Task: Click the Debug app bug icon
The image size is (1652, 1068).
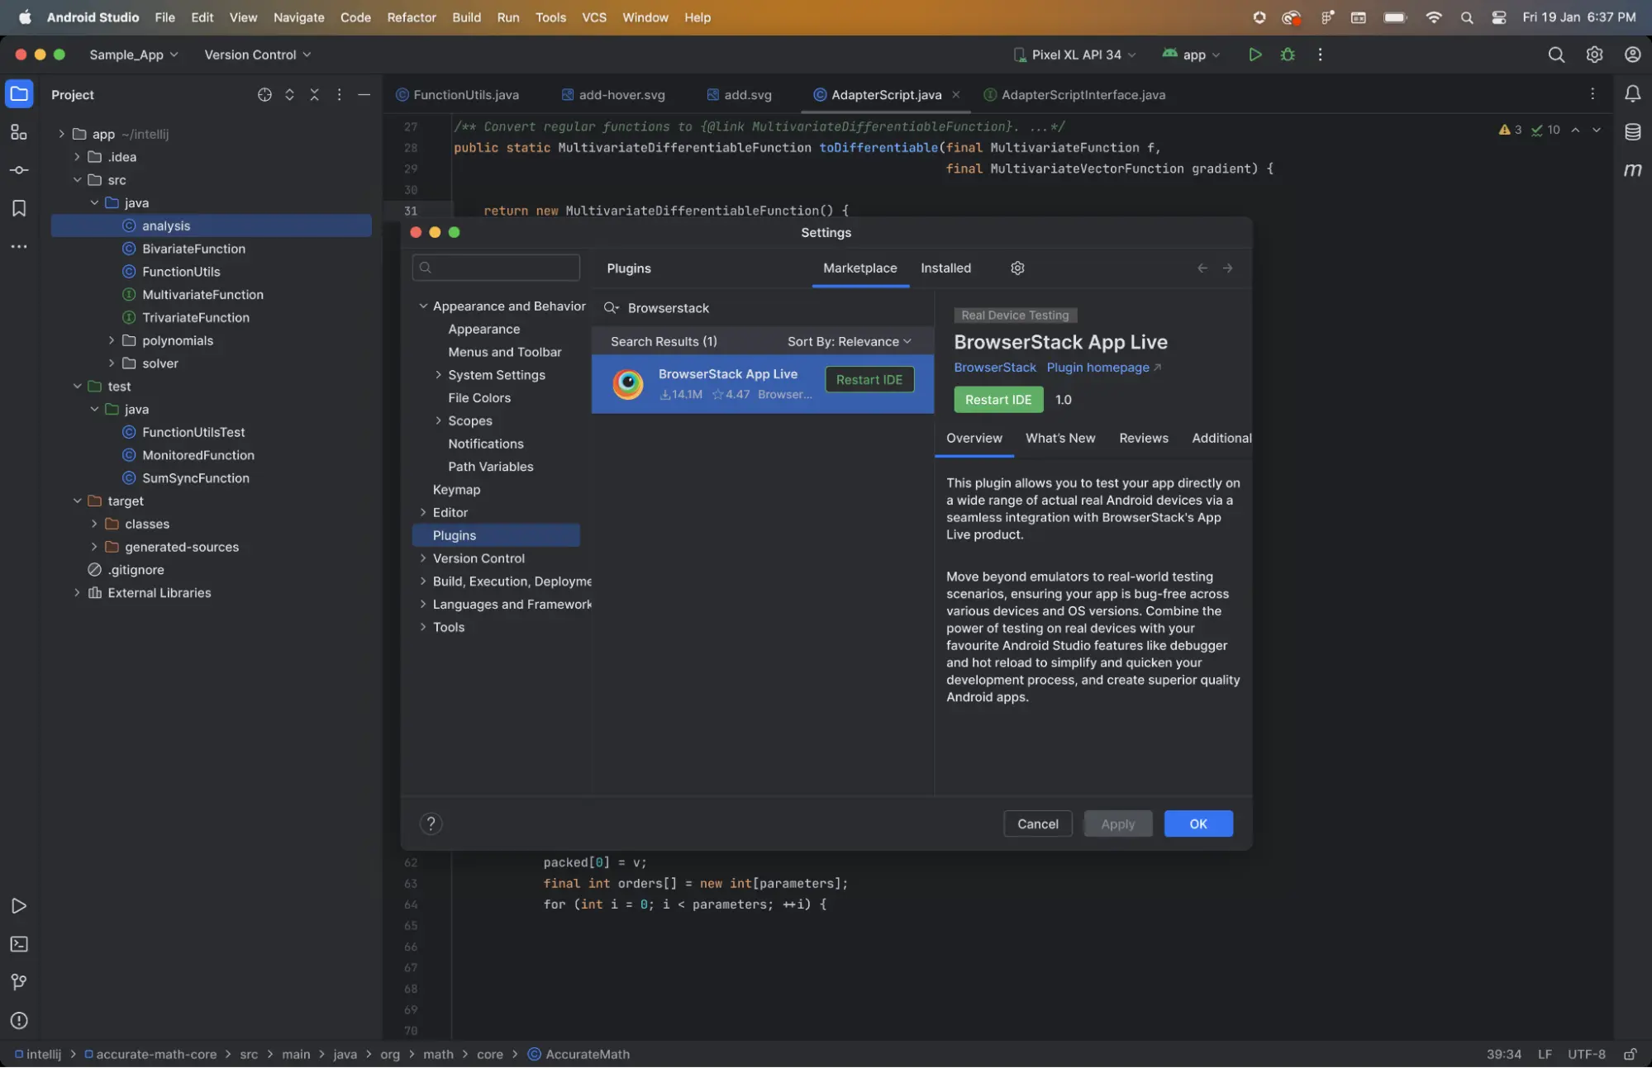Action: (1288, 55)
